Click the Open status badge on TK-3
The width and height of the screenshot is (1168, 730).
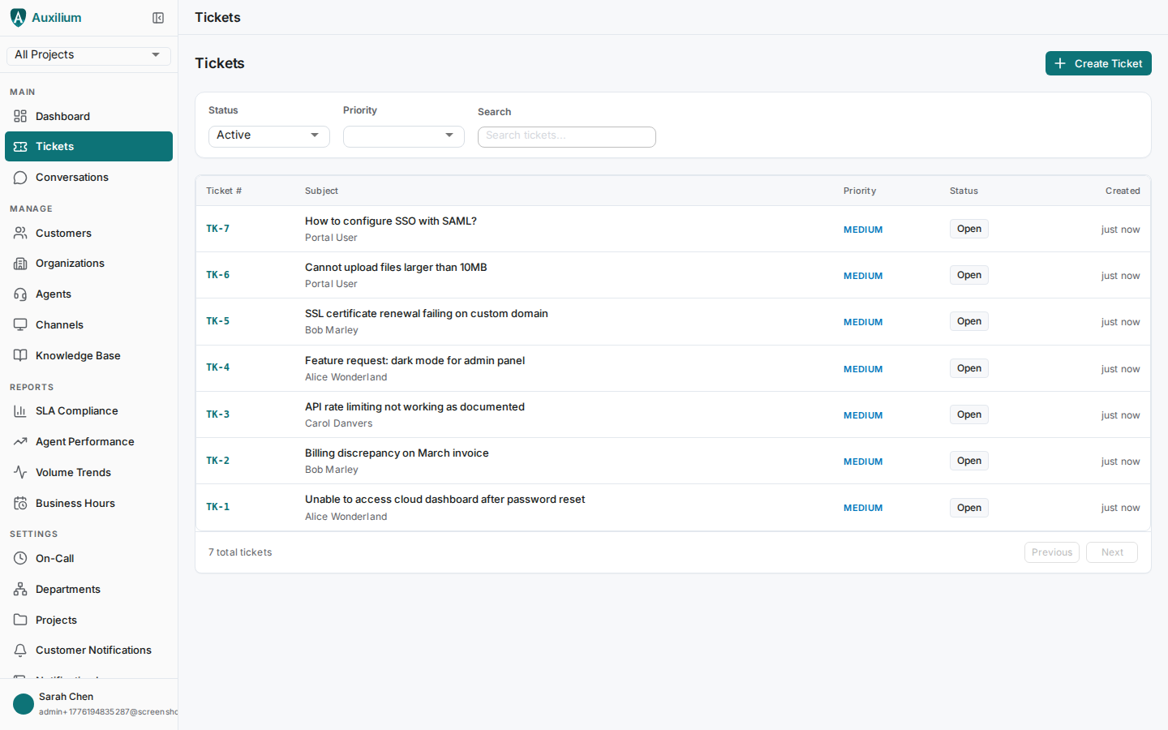pos(968,414)
